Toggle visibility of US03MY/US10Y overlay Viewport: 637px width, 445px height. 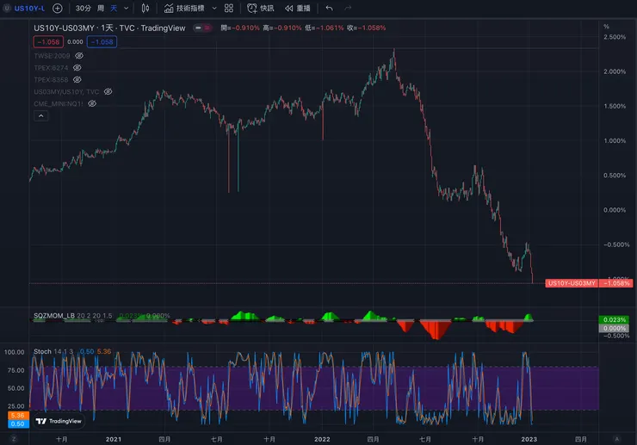click(x=108, y=91)
